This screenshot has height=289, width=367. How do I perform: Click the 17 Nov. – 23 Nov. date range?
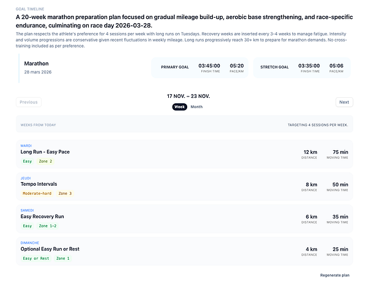[188, 97]
